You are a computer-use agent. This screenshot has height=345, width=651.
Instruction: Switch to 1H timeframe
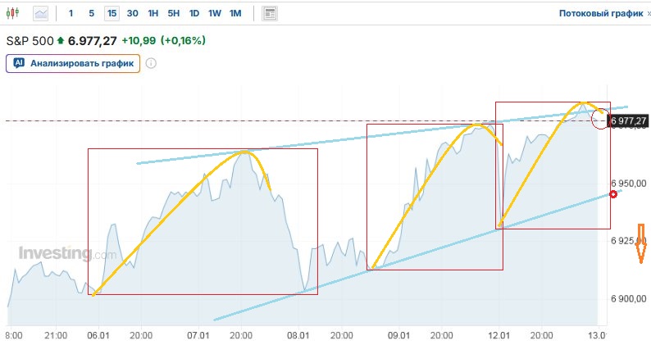pos(153,14)
